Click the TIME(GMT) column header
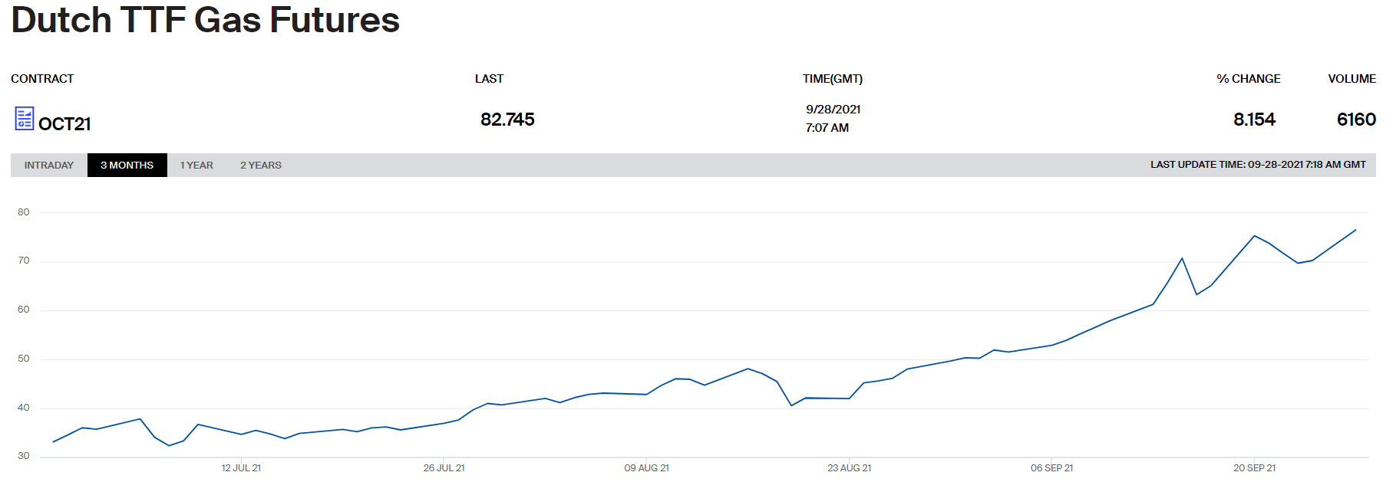This screenshot has height=482, width=1396. pyautogui.click(x=833, y=79)
